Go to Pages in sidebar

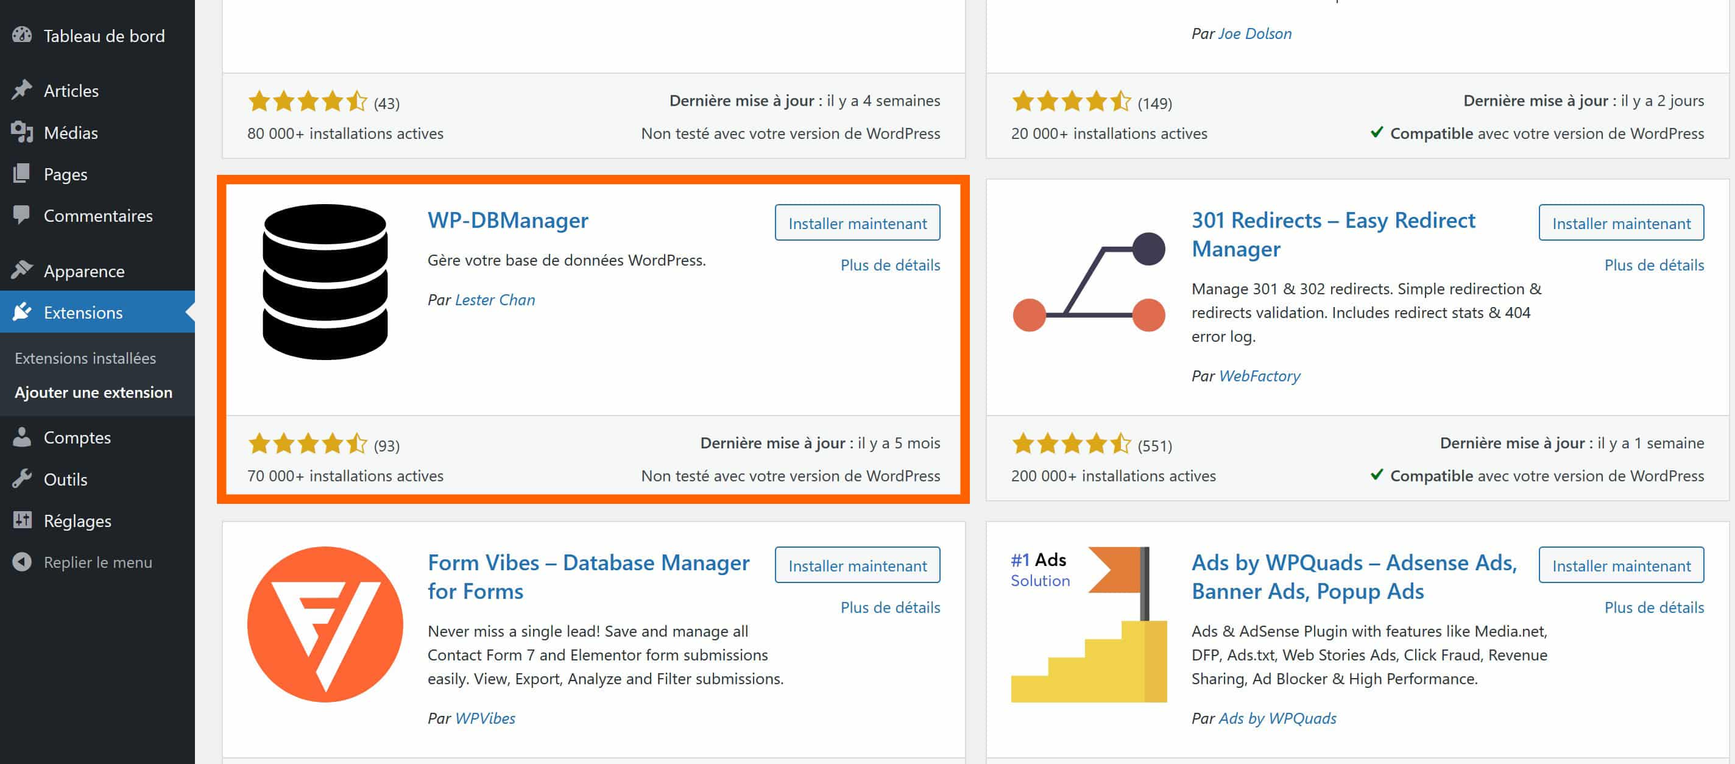[97, 174]
